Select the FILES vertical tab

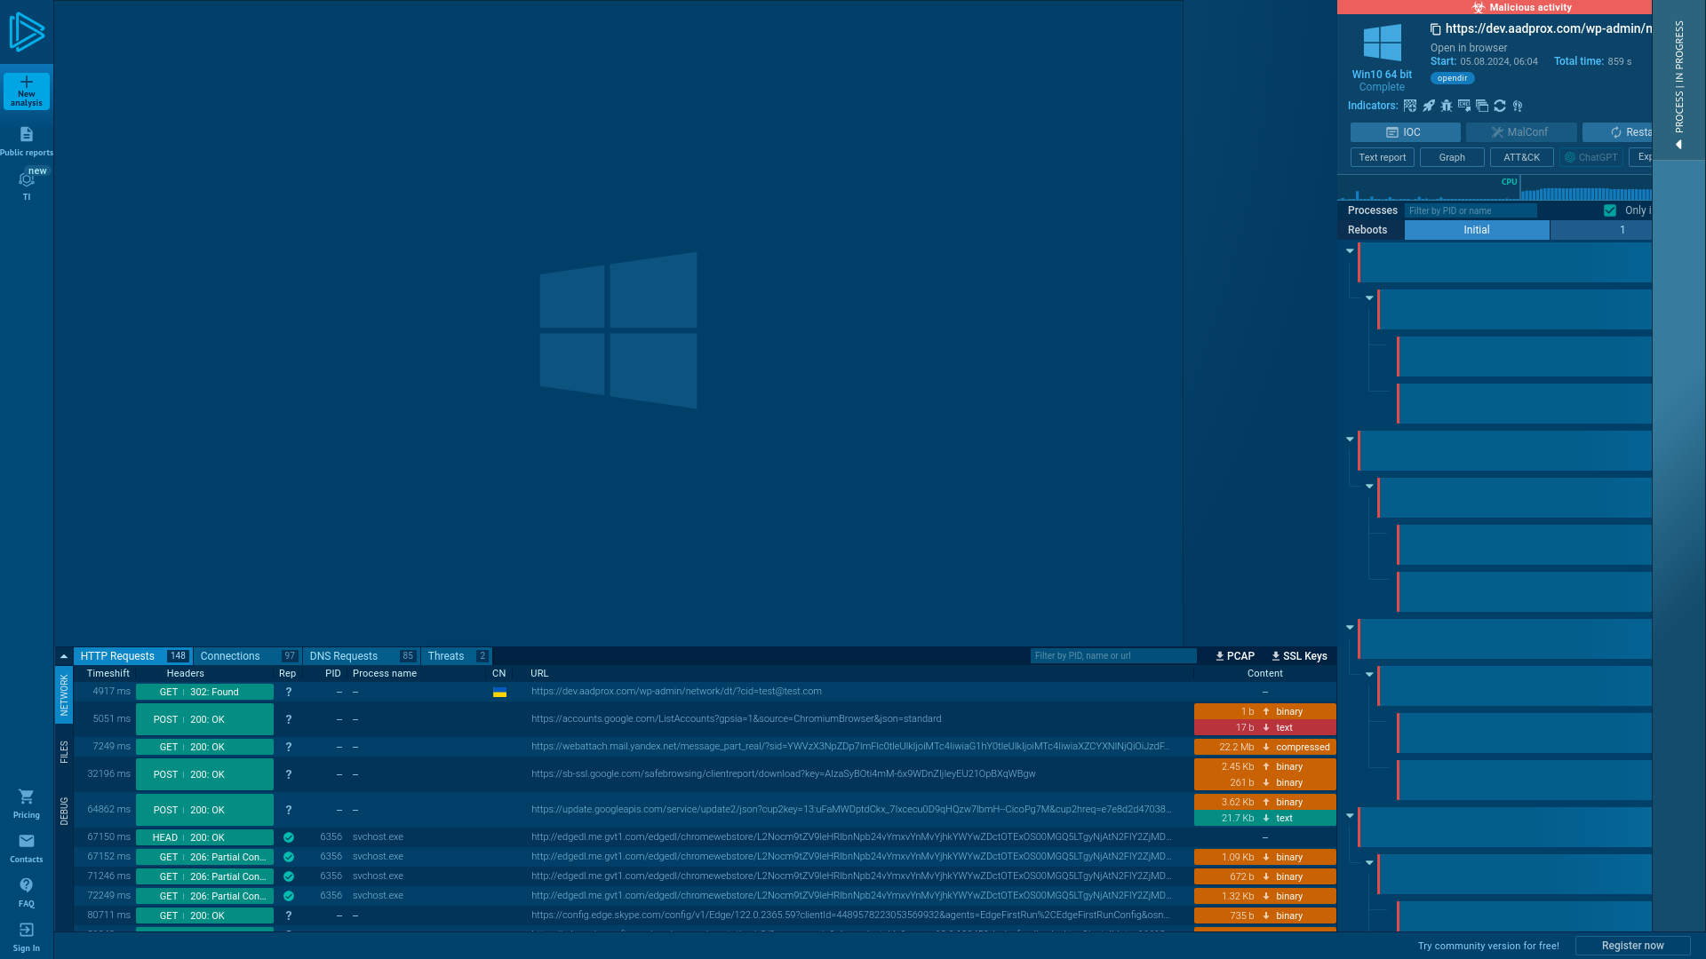pyautogui.click(x=64, y=752)
